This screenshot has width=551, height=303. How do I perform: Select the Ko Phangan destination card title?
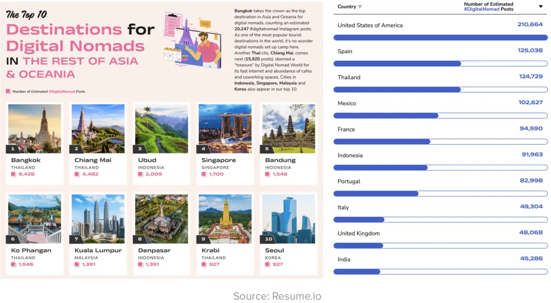click(x=31, y=250)
